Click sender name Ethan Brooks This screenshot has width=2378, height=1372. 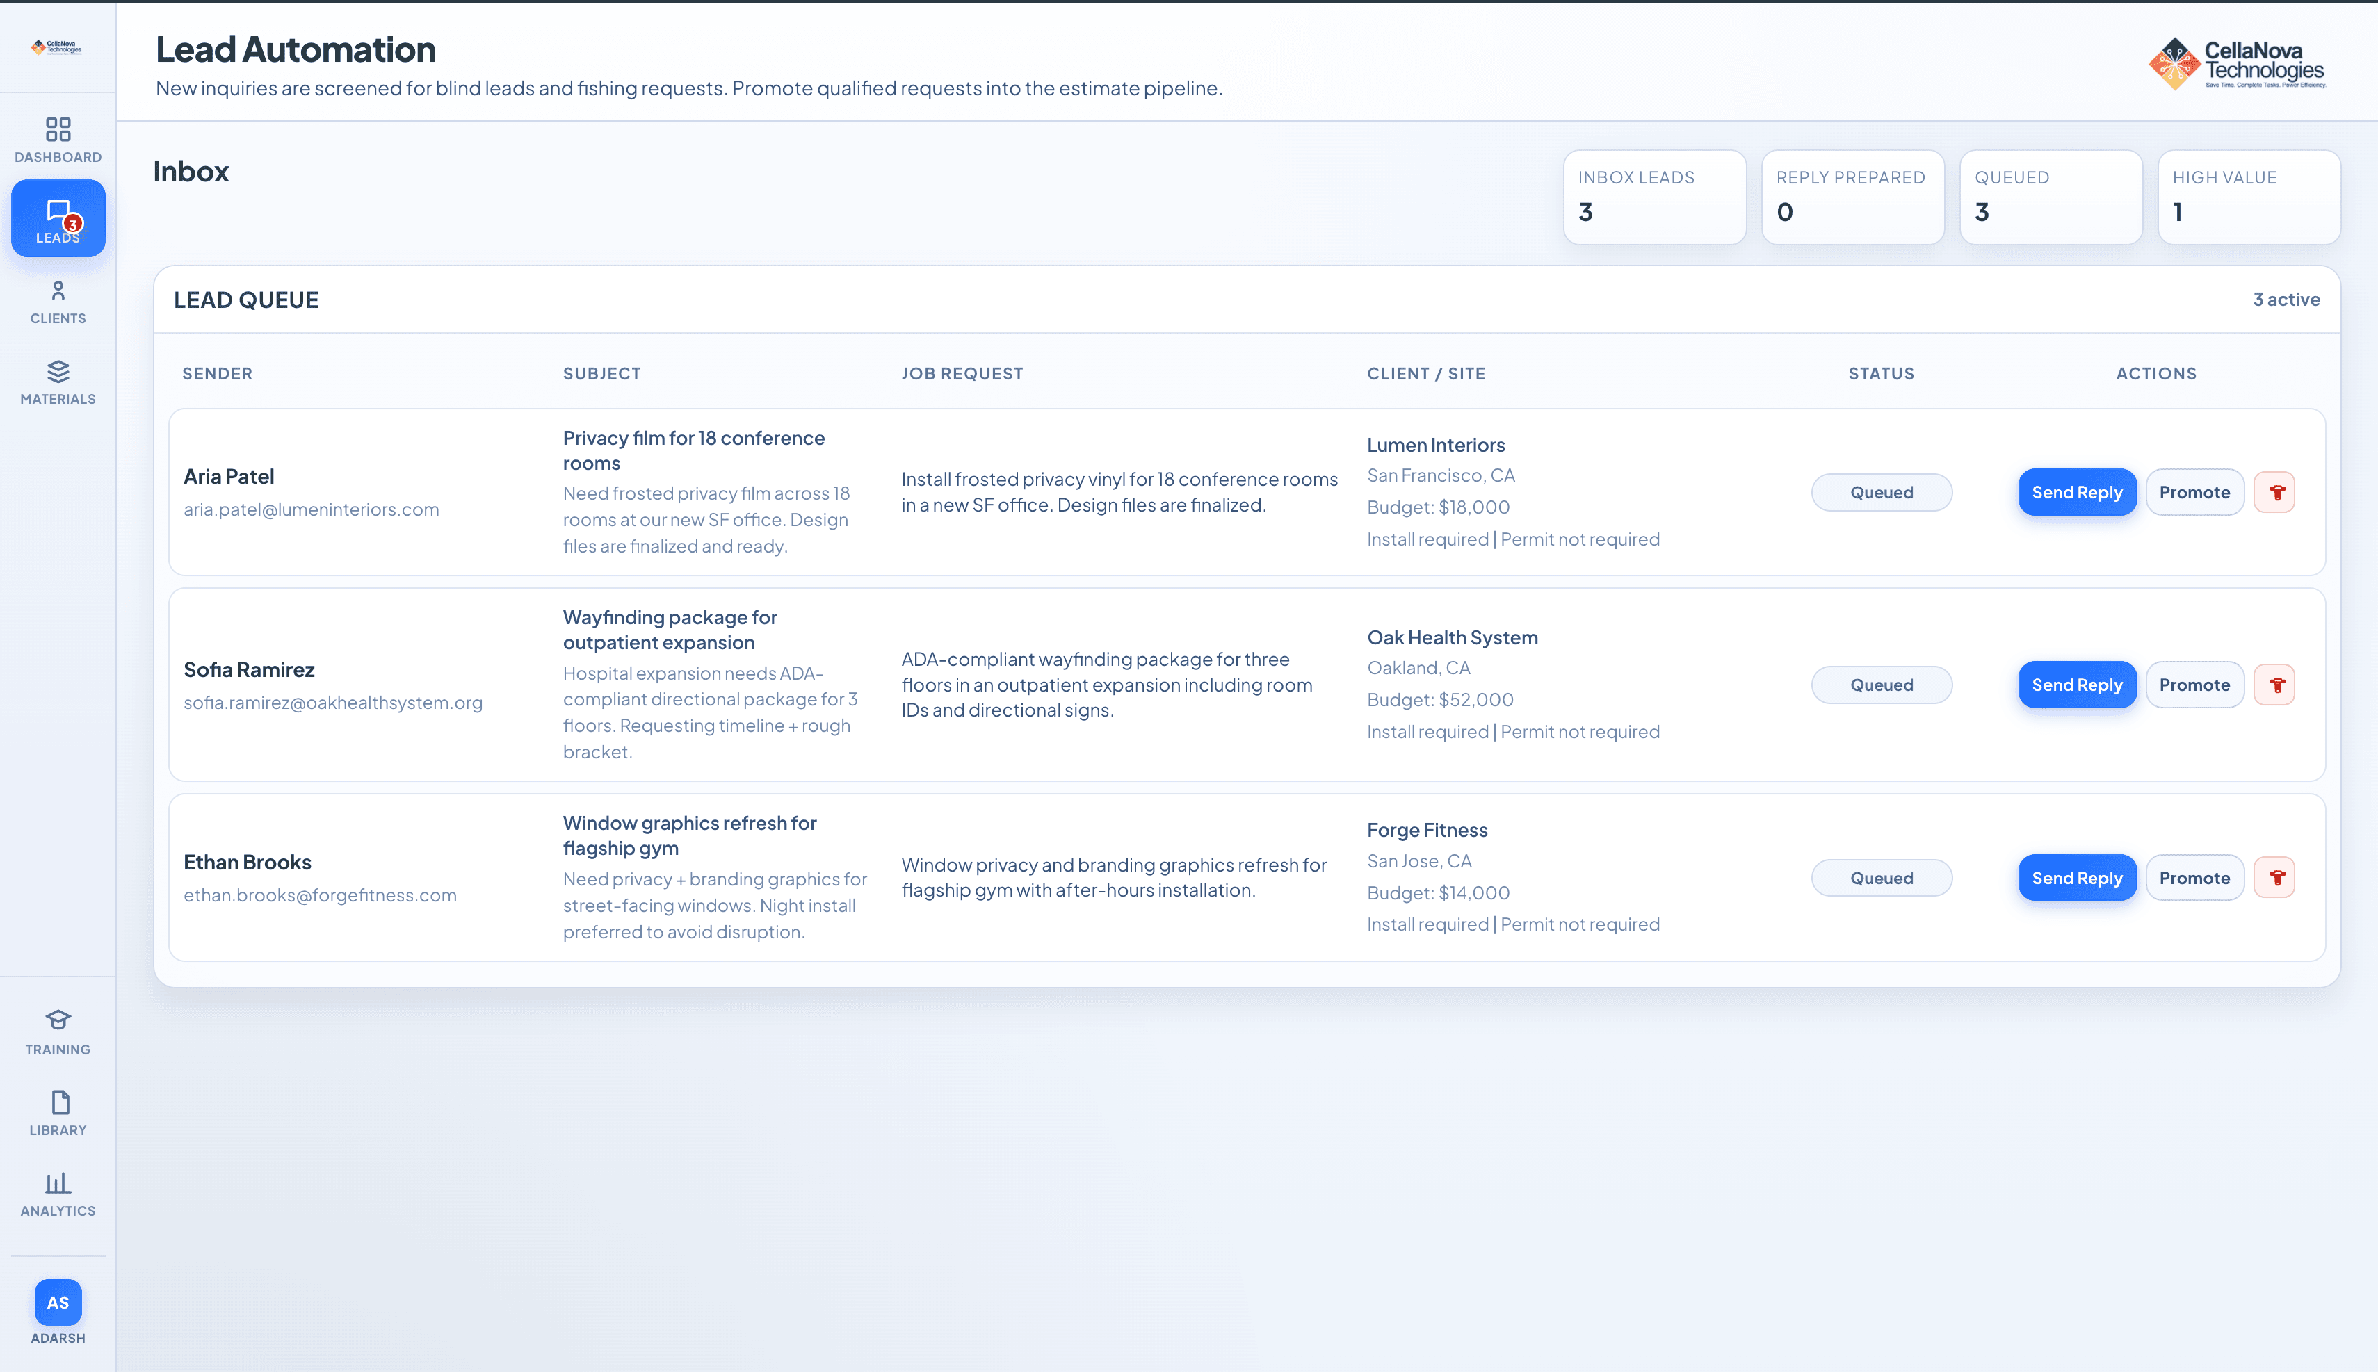coord(247,861)
